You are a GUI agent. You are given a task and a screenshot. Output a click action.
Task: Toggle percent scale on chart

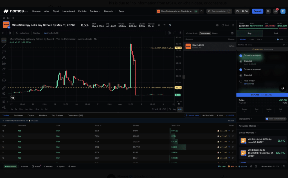point(170,109)
